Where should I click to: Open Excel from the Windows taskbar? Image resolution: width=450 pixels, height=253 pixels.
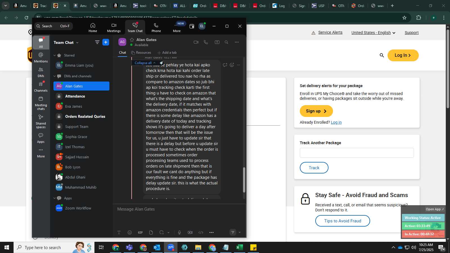point(239,247)
